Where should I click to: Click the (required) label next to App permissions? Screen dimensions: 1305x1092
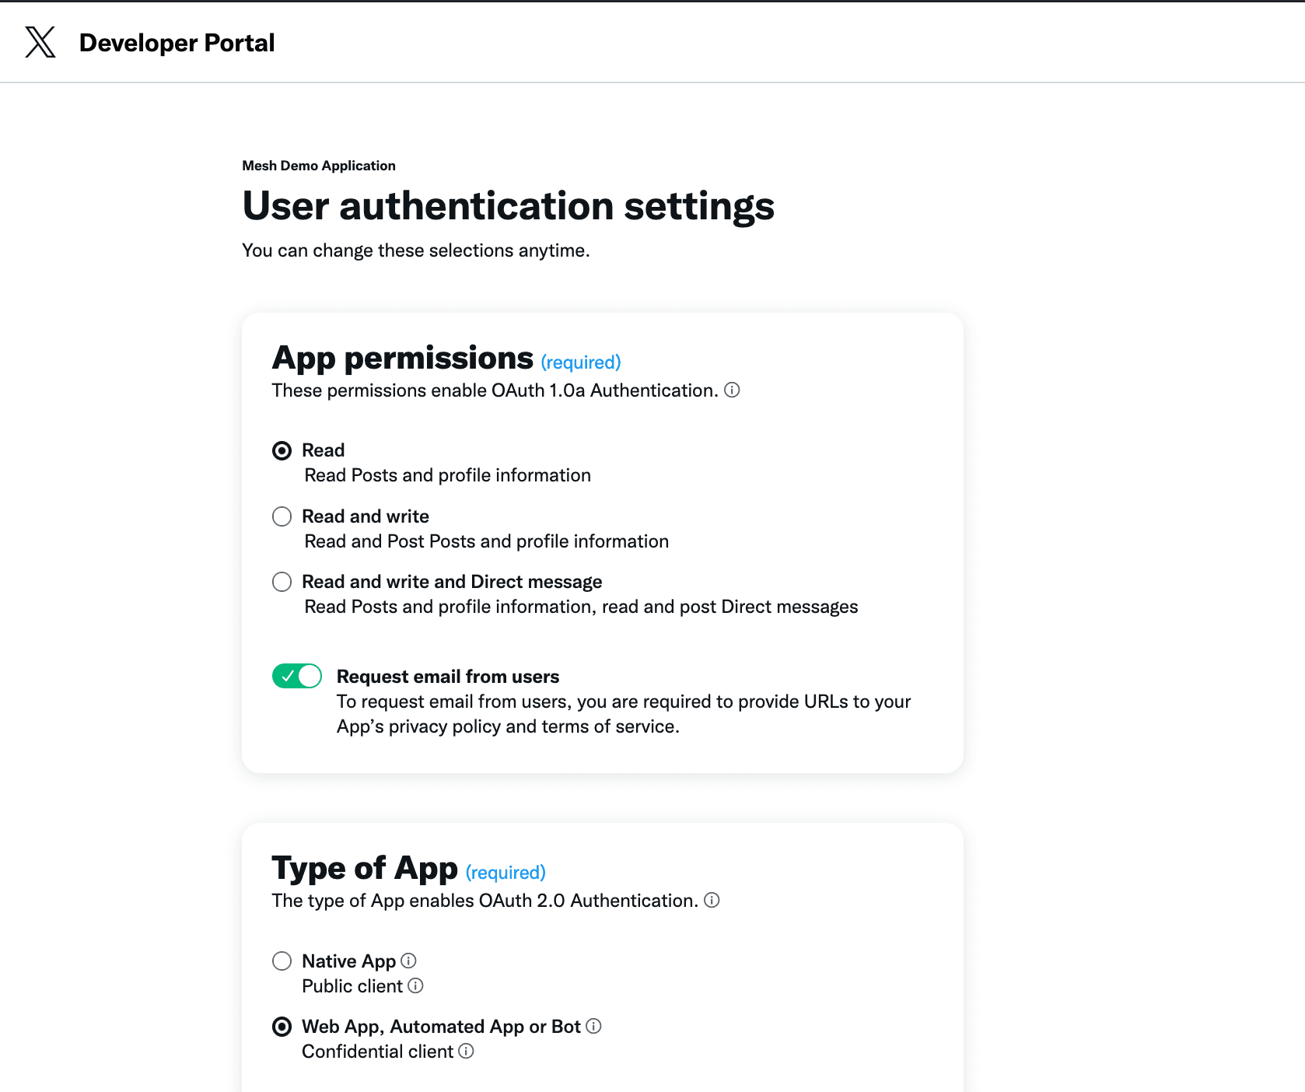[x=580, y=362]
